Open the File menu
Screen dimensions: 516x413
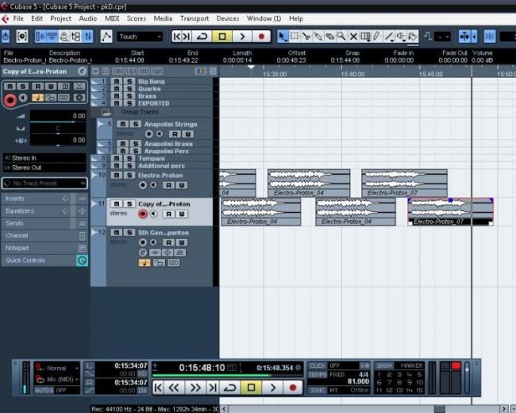click(x=18, y=18)
